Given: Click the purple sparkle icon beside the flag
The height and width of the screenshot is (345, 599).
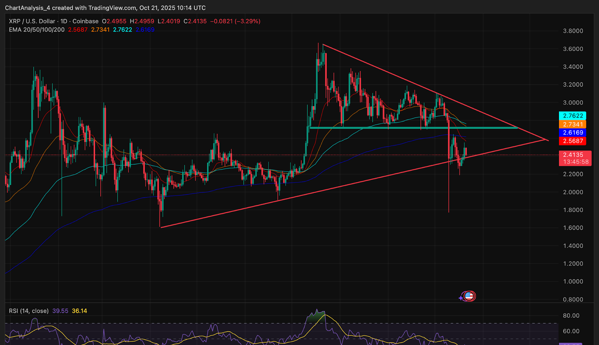Looking at the screenshot, I should tap(461, 298).
